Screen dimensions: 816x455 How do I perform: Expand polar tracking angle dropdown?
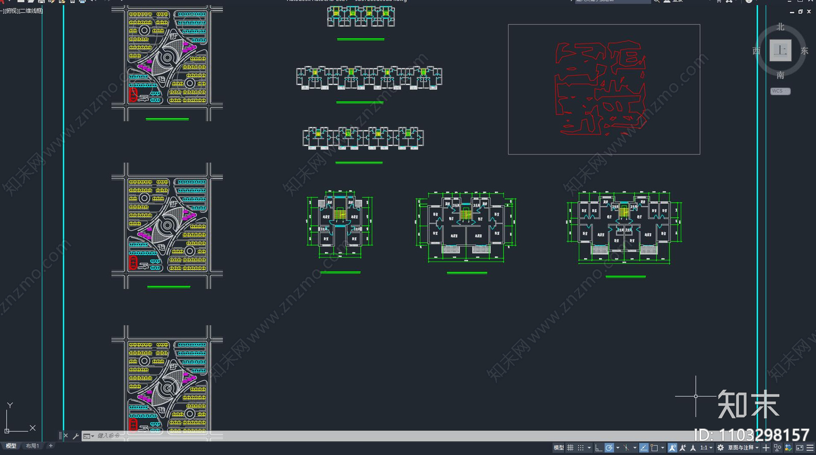(618, 448)
